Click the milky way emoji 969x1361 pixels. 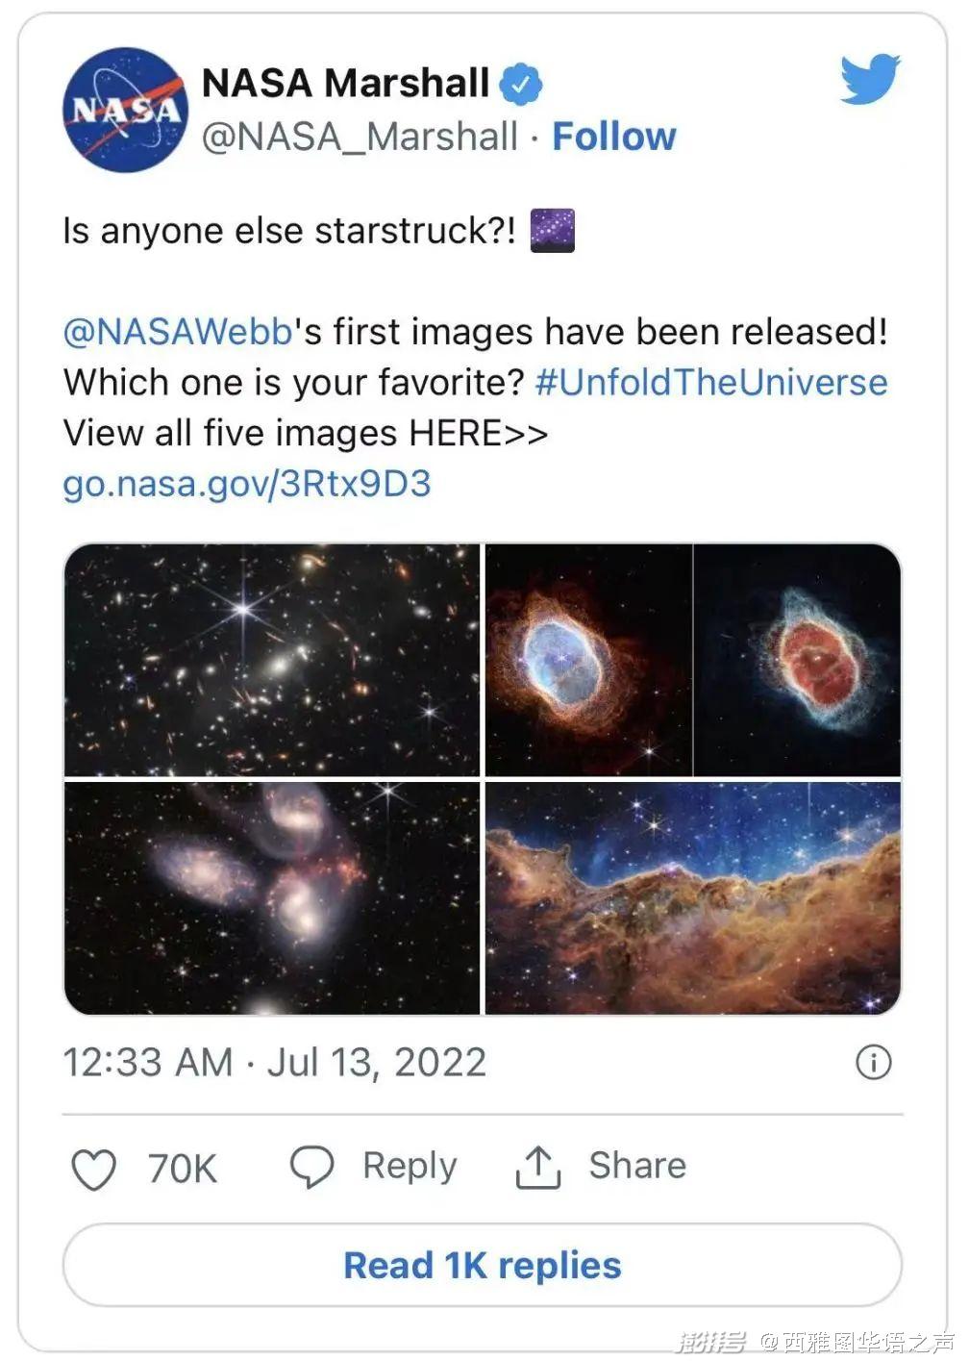[553, 231]
